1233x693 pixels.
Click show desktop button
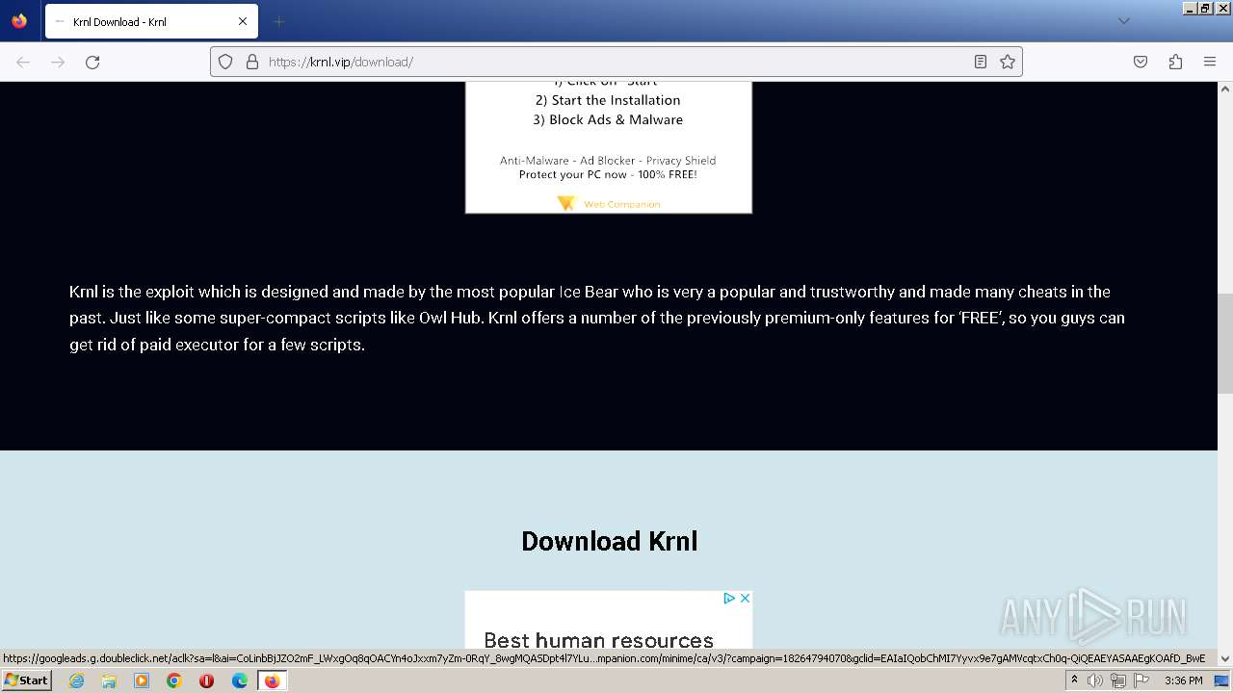pyautogui.click(x=1221, y=680)
